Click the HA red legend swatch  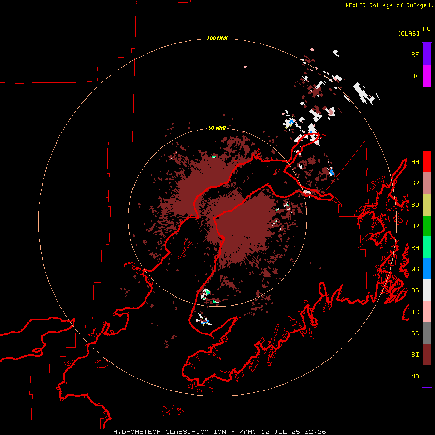(x=427, y=161)
